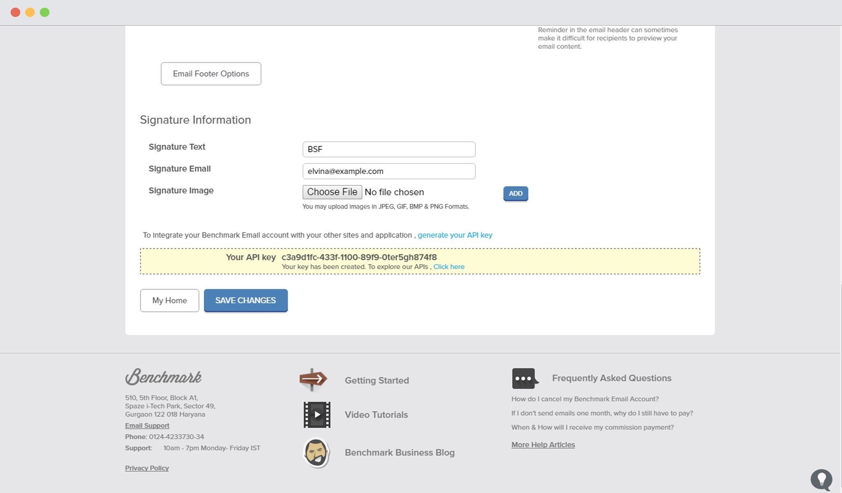The image size is (842, 493).
Task: Click the yellow minimize window button
Action: coord(30,12)
